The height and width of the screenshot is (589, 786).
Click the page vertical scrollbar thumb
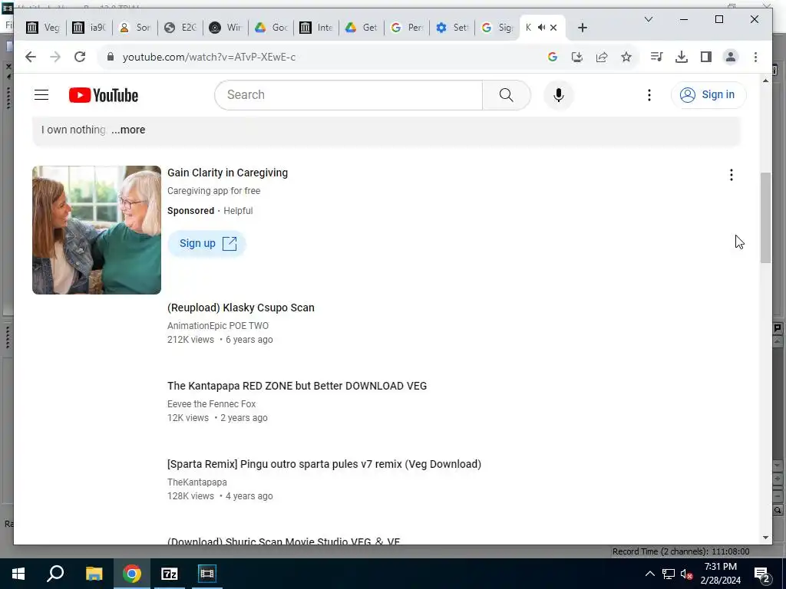765,217
